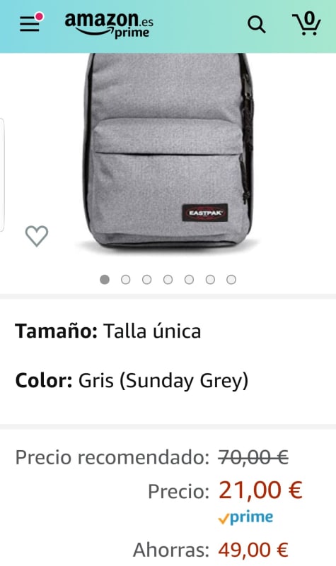View the shopping cart with 0 items
Viewport: 336px width, 566px height.
[x=306, y=23]
